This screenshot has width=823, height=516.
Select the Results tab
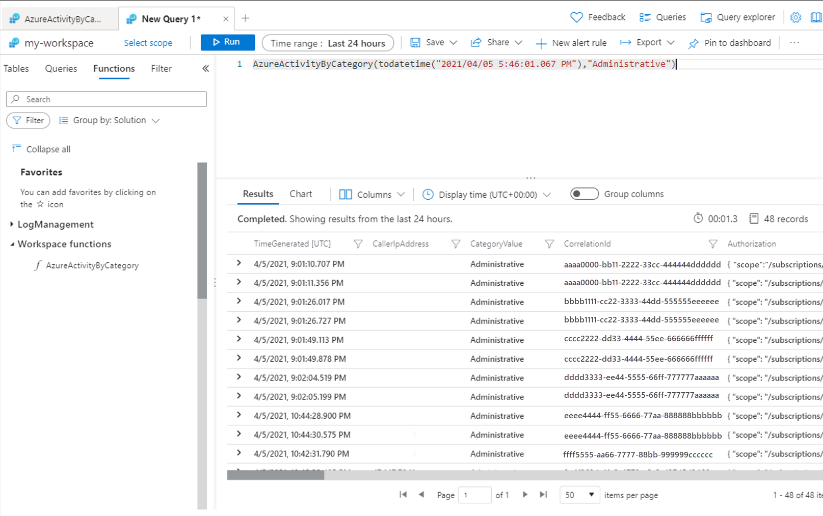click(x=258, y=194)
